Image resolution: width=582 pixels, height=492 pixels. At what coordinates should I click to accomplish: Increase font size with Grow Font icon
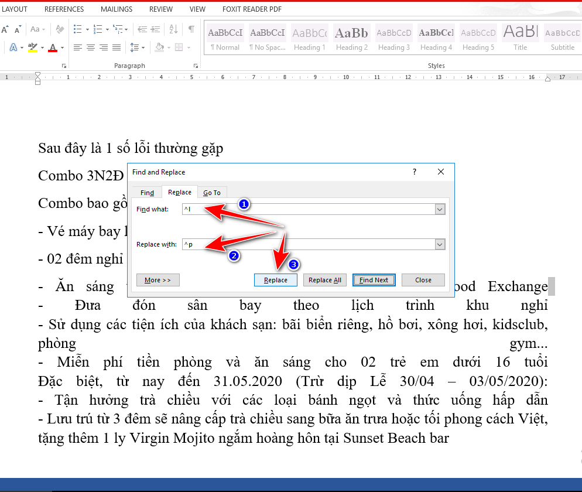coord(5,29)
